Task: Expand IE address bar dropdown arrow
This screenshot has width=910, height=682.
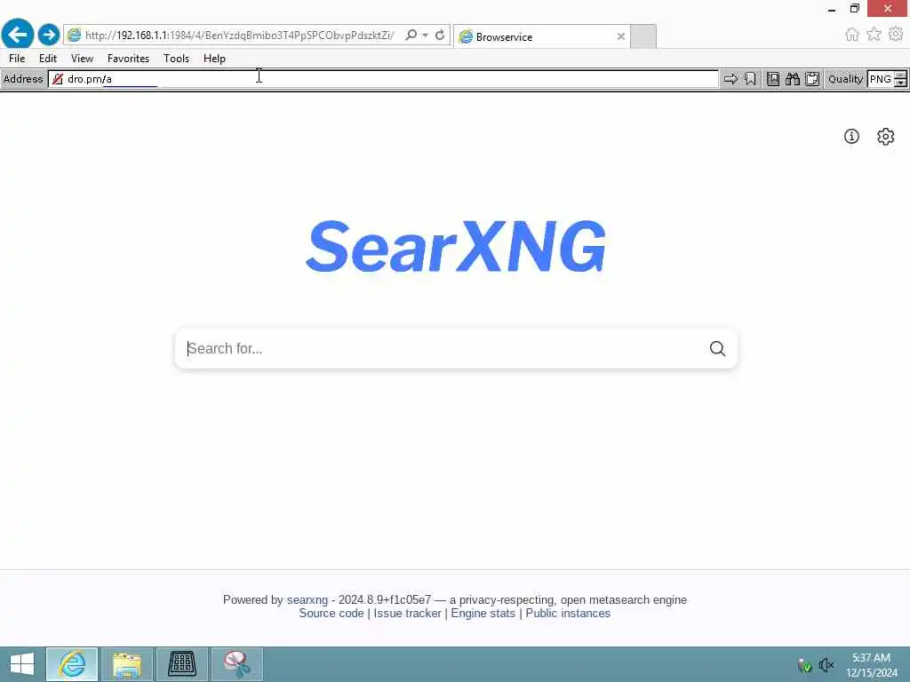Action: pyautogui.click(x=426, y=35)
